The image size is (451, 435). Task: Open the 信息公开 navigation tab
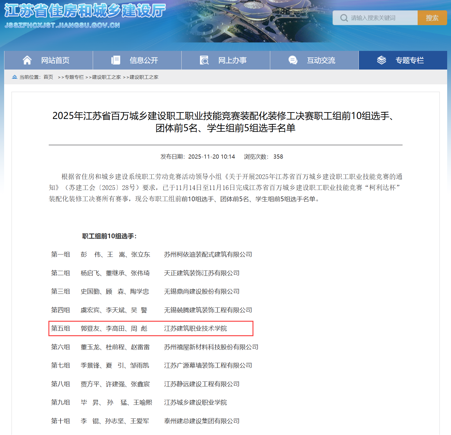click(x=144, y=60)
